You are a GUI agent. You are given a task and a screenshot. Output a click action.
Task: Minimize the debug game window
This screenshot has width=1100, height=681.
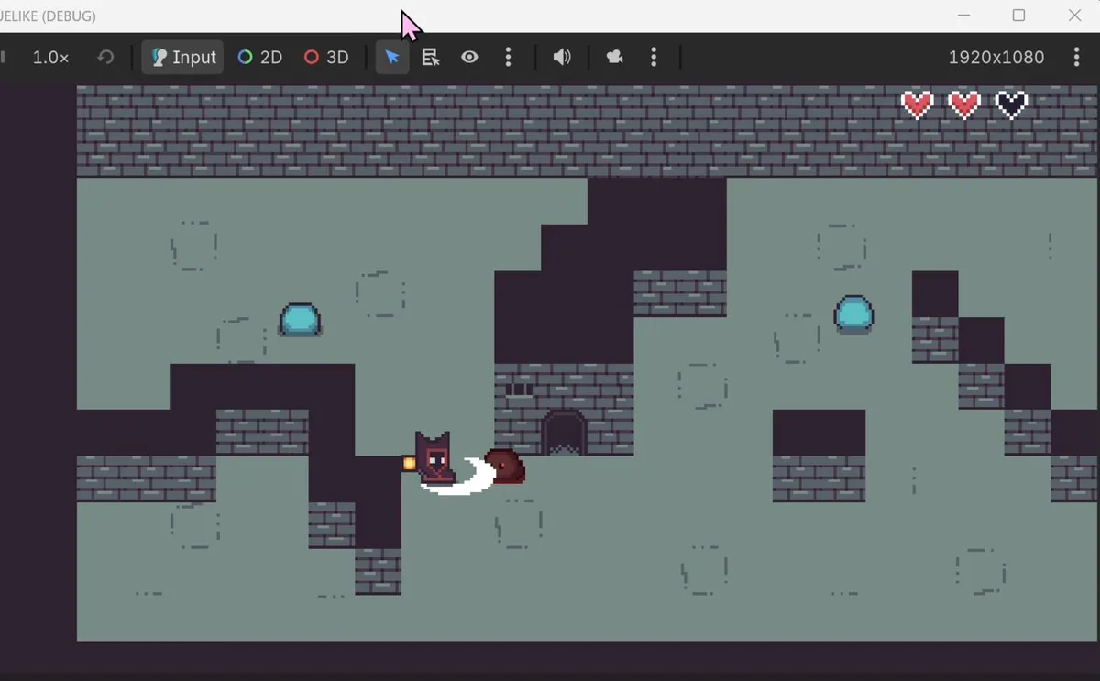(963, 16)
